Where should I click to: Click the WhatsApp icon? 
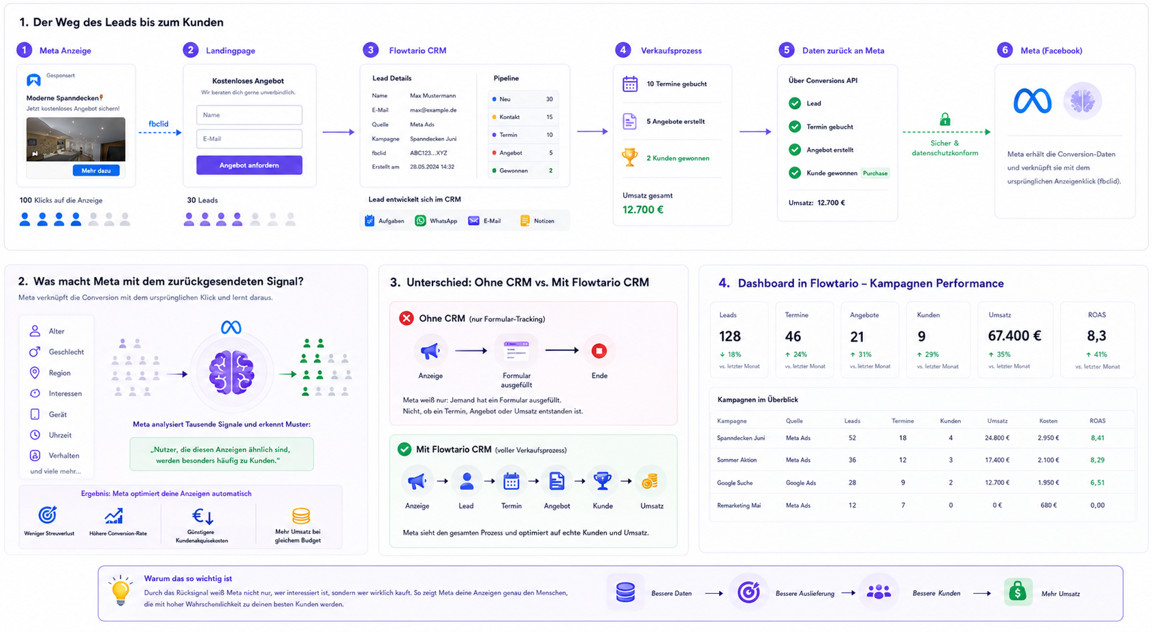point(420,221)
